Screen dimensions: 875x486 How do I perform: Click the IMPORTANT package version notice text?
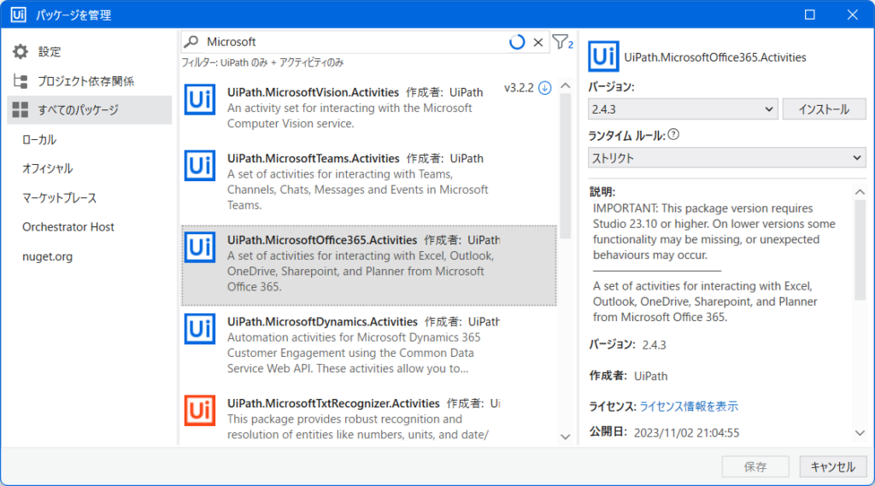click(x=714, y=231)
